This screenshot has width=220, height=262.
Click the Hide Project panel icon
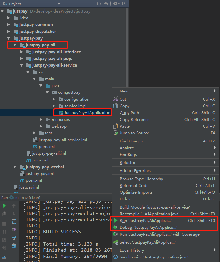pyautogui.click(x=124, y=4)
